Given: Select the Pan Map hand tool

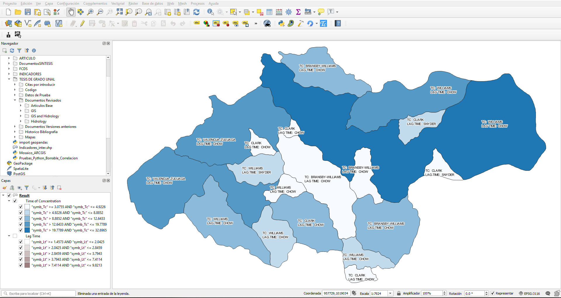Looking at the screenshot, I should [x=71, y=12].
